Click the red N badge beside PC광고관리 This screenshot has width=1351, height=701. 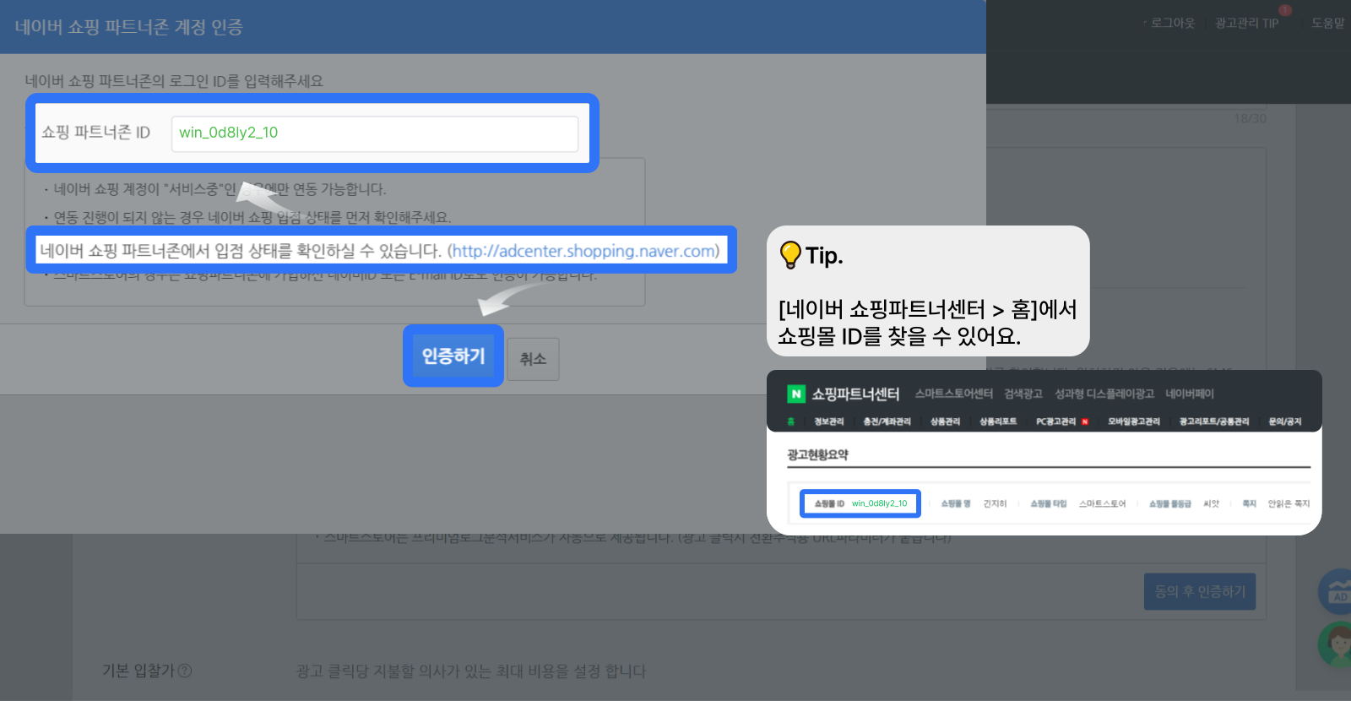click(x=1085, y=421)
